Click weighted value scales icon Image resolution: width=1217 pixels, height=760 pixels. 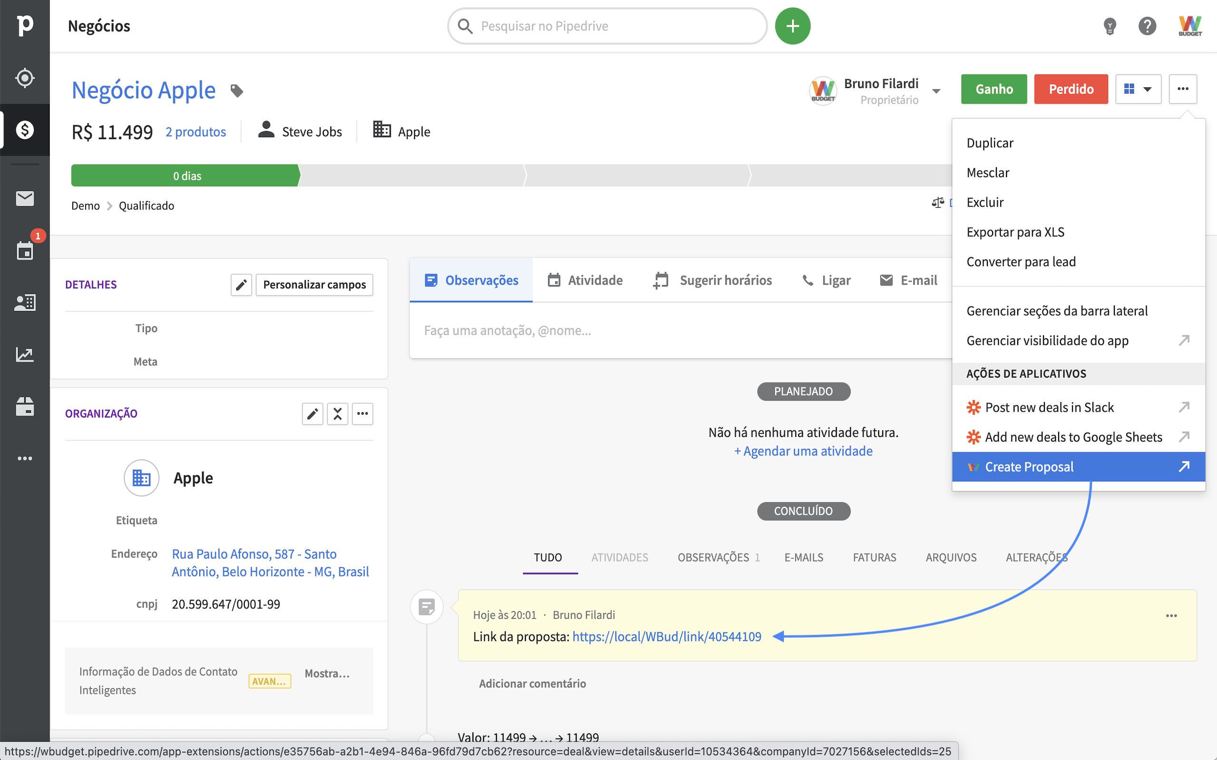pyautogui.click(x=938, y=202)
